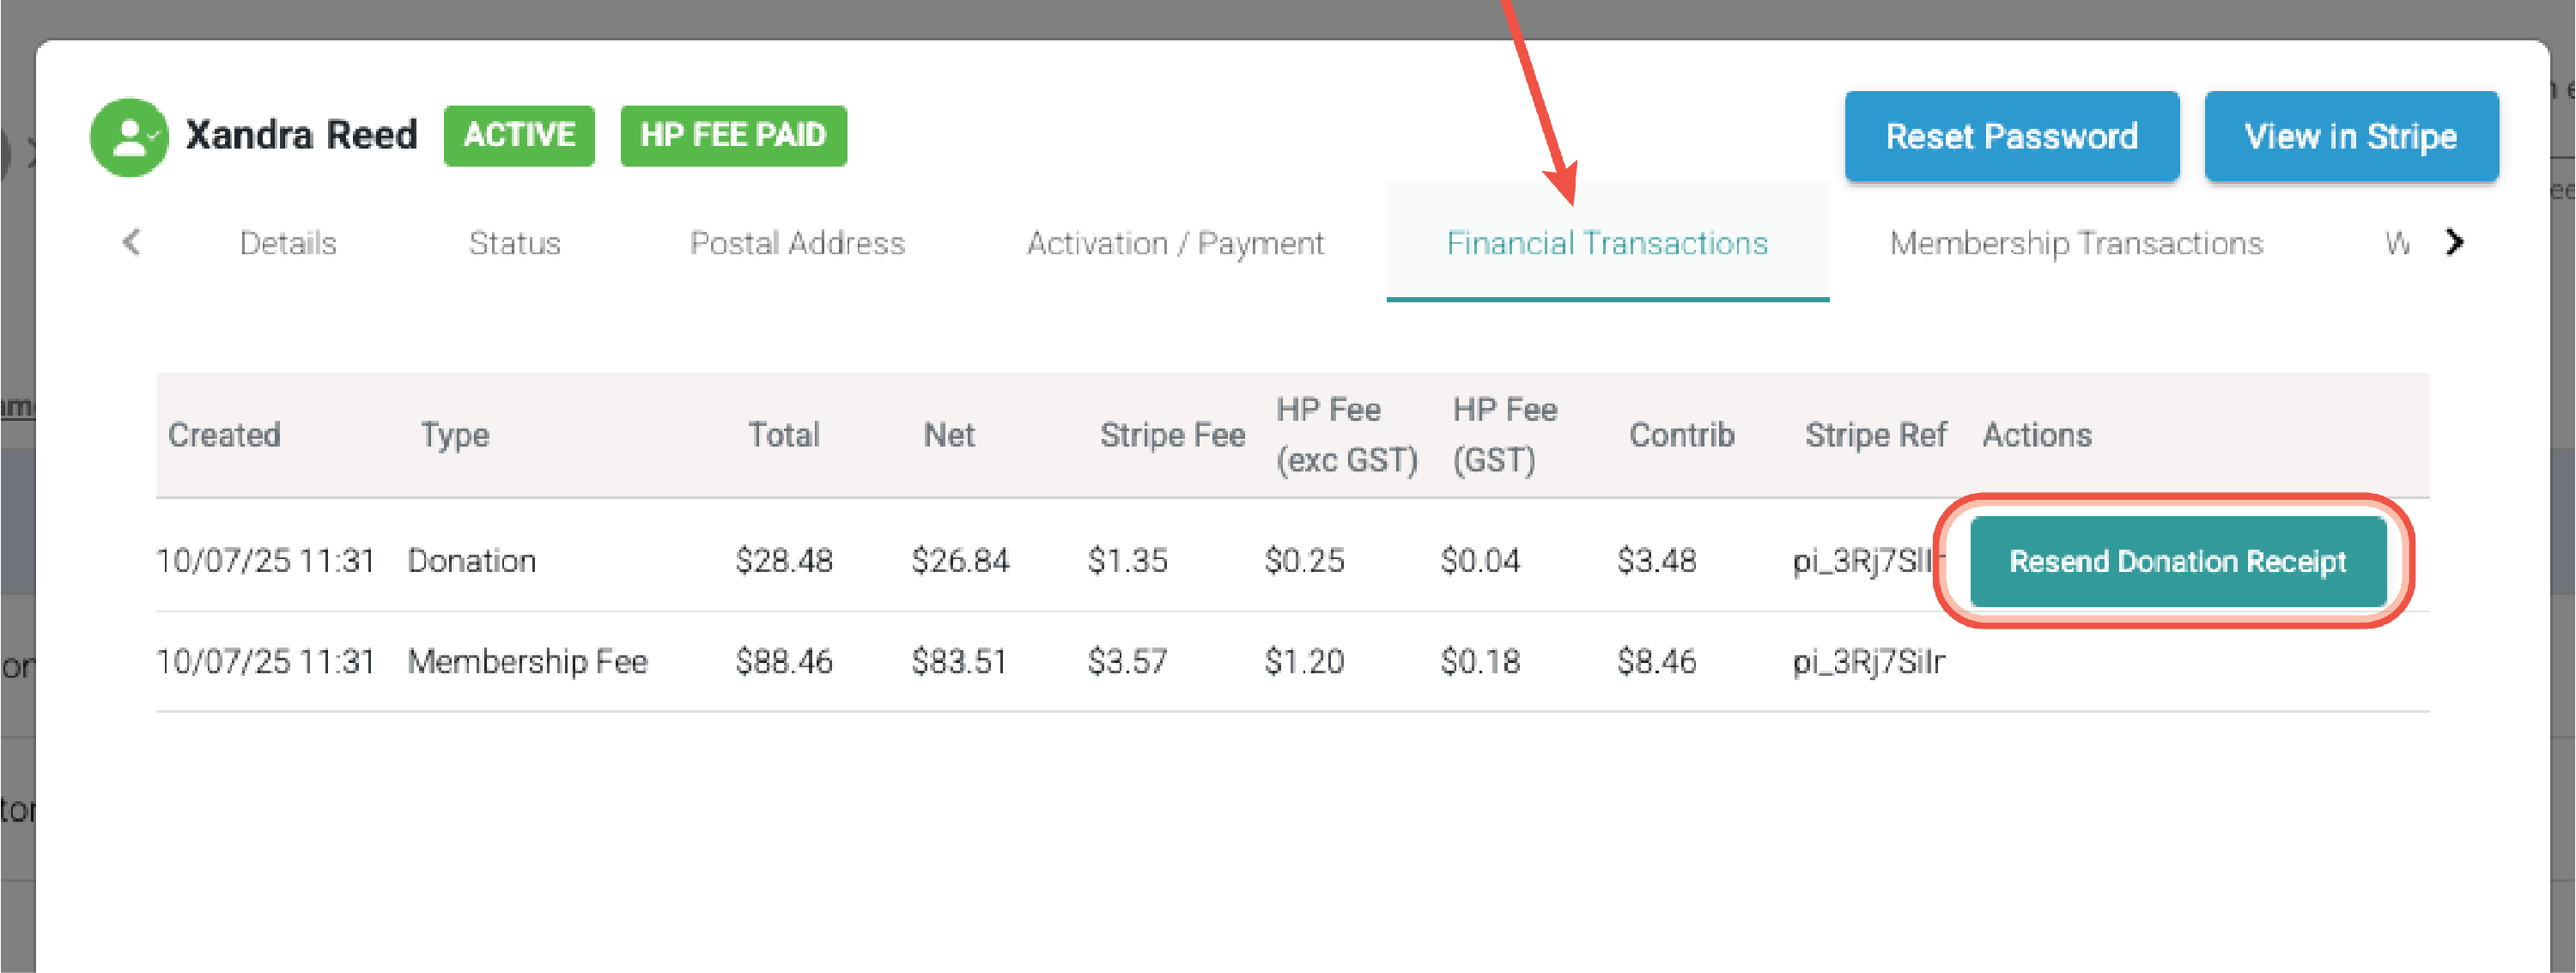
Task: Select the Membership Fee type cell
Action: [x=527, y=662]
